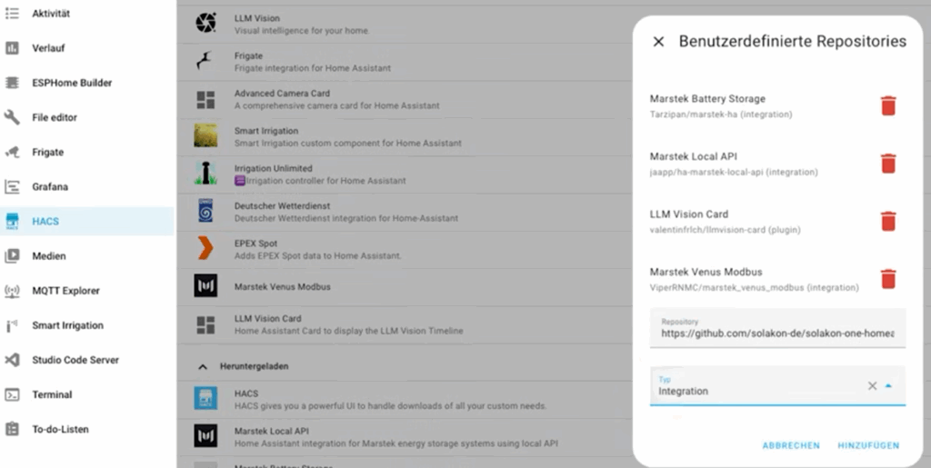Screen dimensions: 931x468
Task: Collapse the Heruntergeladen section
Action: point(202,366)
